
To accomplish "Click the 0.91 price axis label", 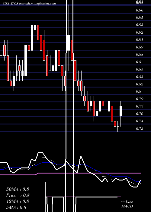I will tap(140, 40).
